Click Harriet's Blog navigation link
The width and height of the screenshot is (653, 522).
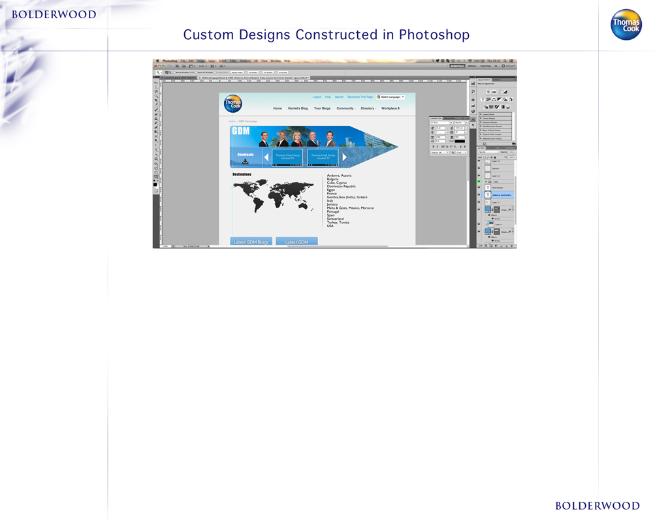298,108
